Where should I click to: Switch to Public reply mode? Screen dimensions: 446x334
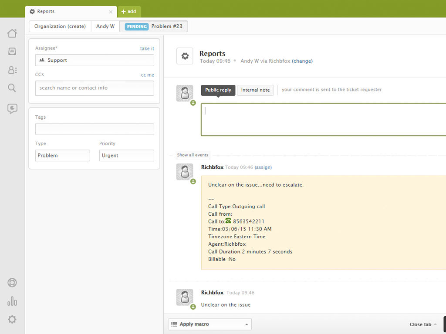coord(218,90)
